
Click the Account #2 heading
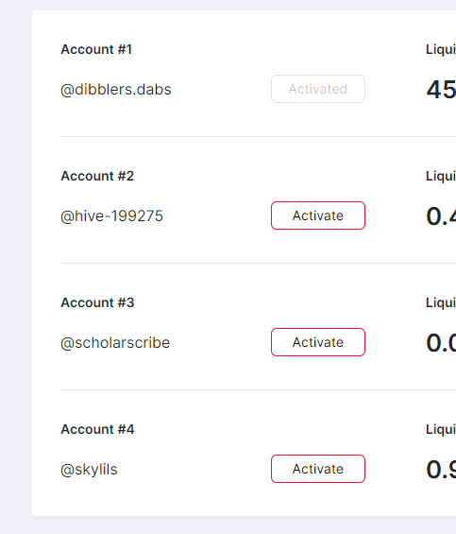(97, 176)
